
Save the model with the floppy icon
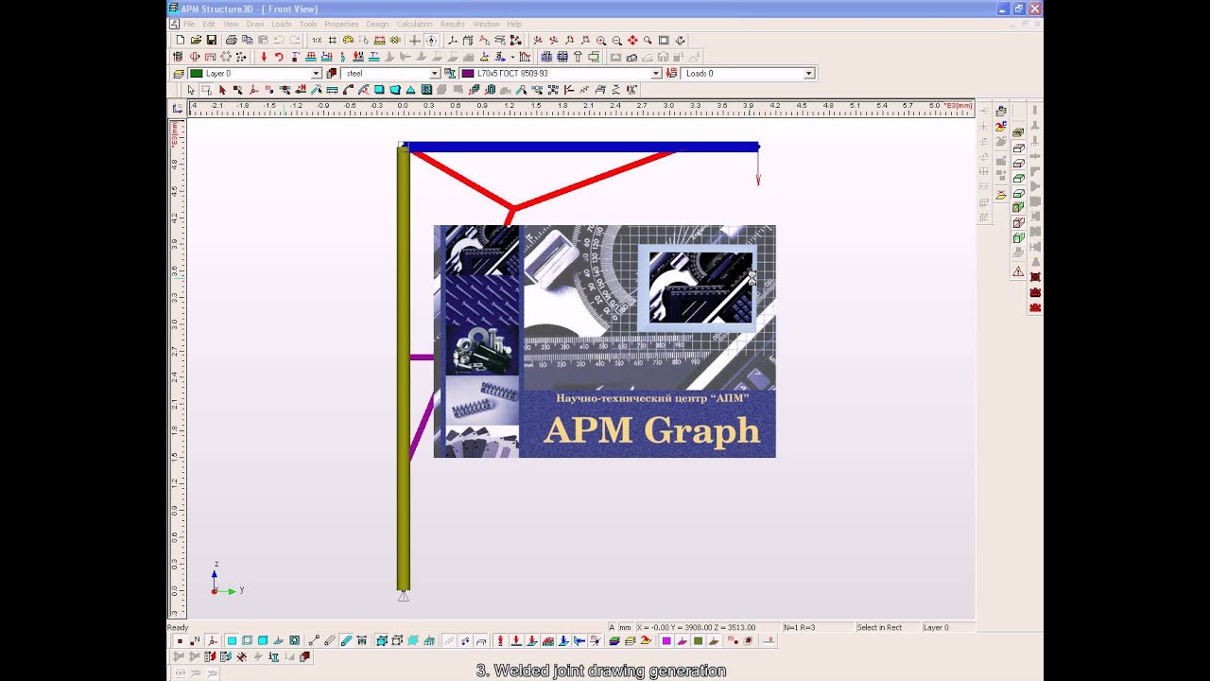click(x=211, y=40)
